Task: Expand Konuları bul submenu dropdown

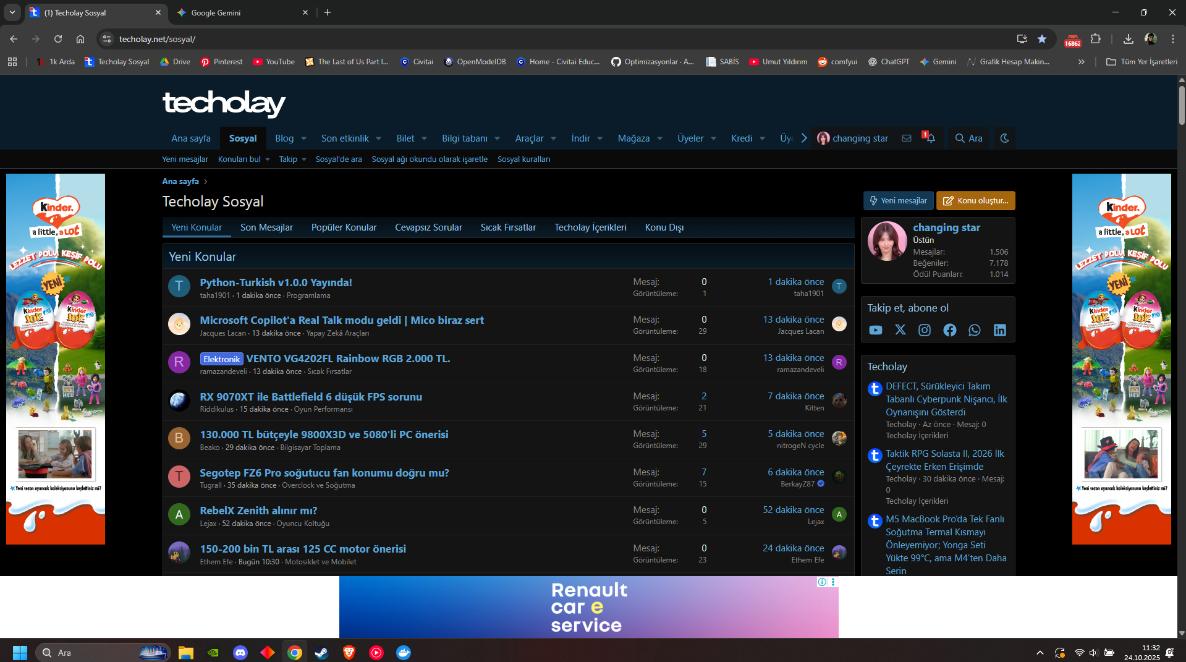Action: coord(267,159)
